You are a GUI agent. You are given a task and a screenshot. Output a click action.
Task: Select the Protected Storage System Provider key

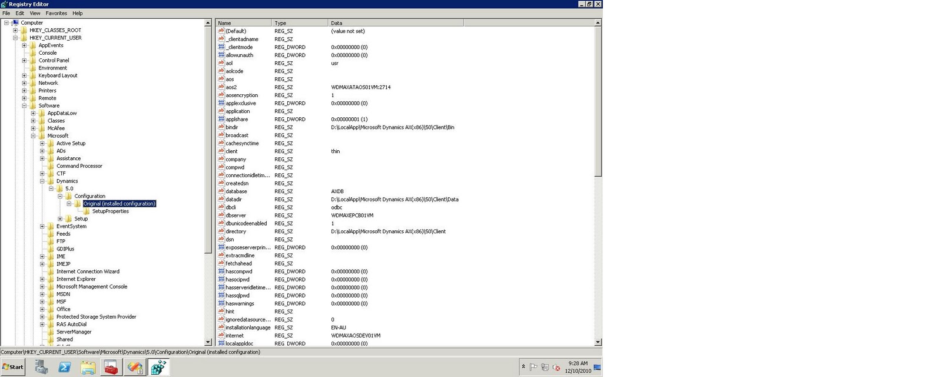click(97, 317)
